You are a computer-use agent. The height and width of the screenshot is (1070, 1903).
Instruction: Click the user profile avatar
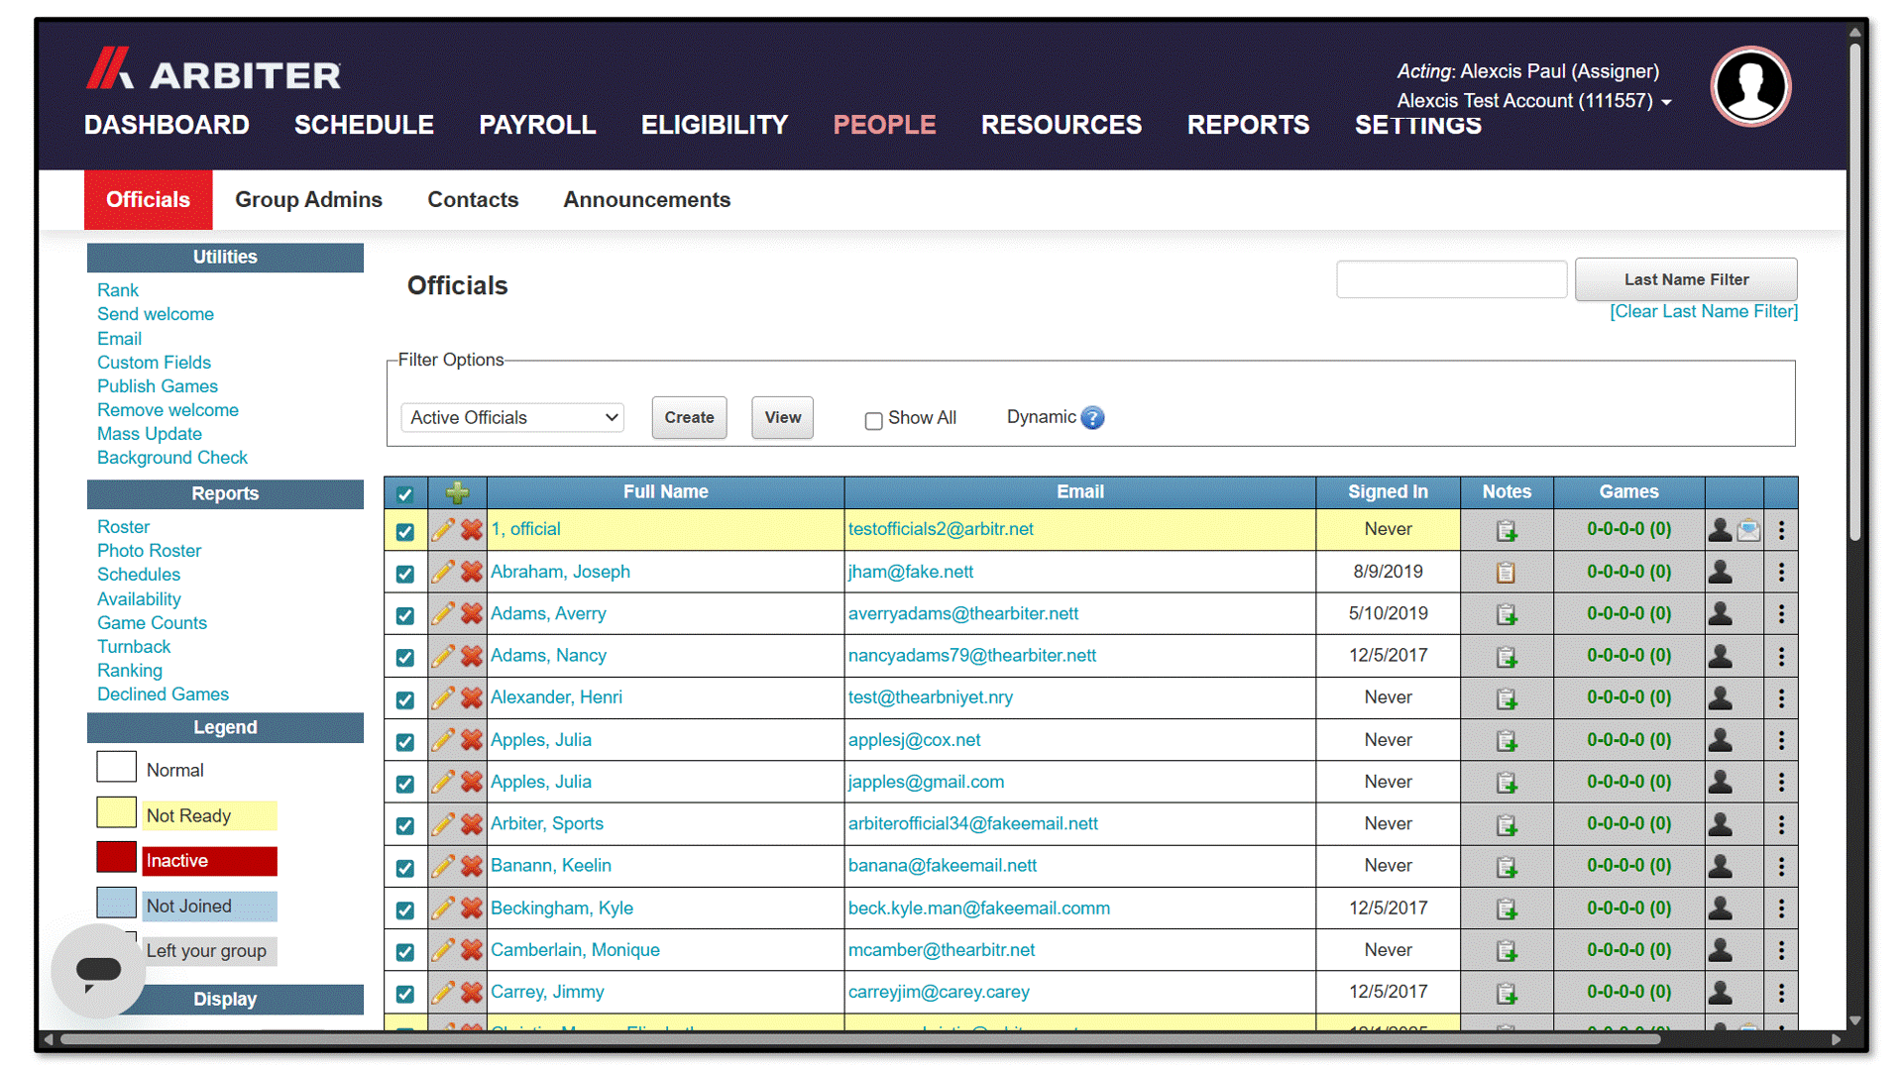[1750, 86]
